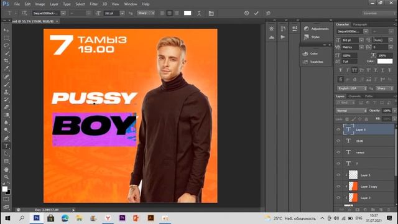The height and width of the screenshot is (224, 398).
Task: Switch to the Paragraph tab
Action: coord(360,24)
